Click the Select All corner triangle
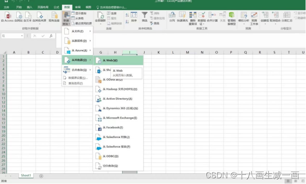 4,52
